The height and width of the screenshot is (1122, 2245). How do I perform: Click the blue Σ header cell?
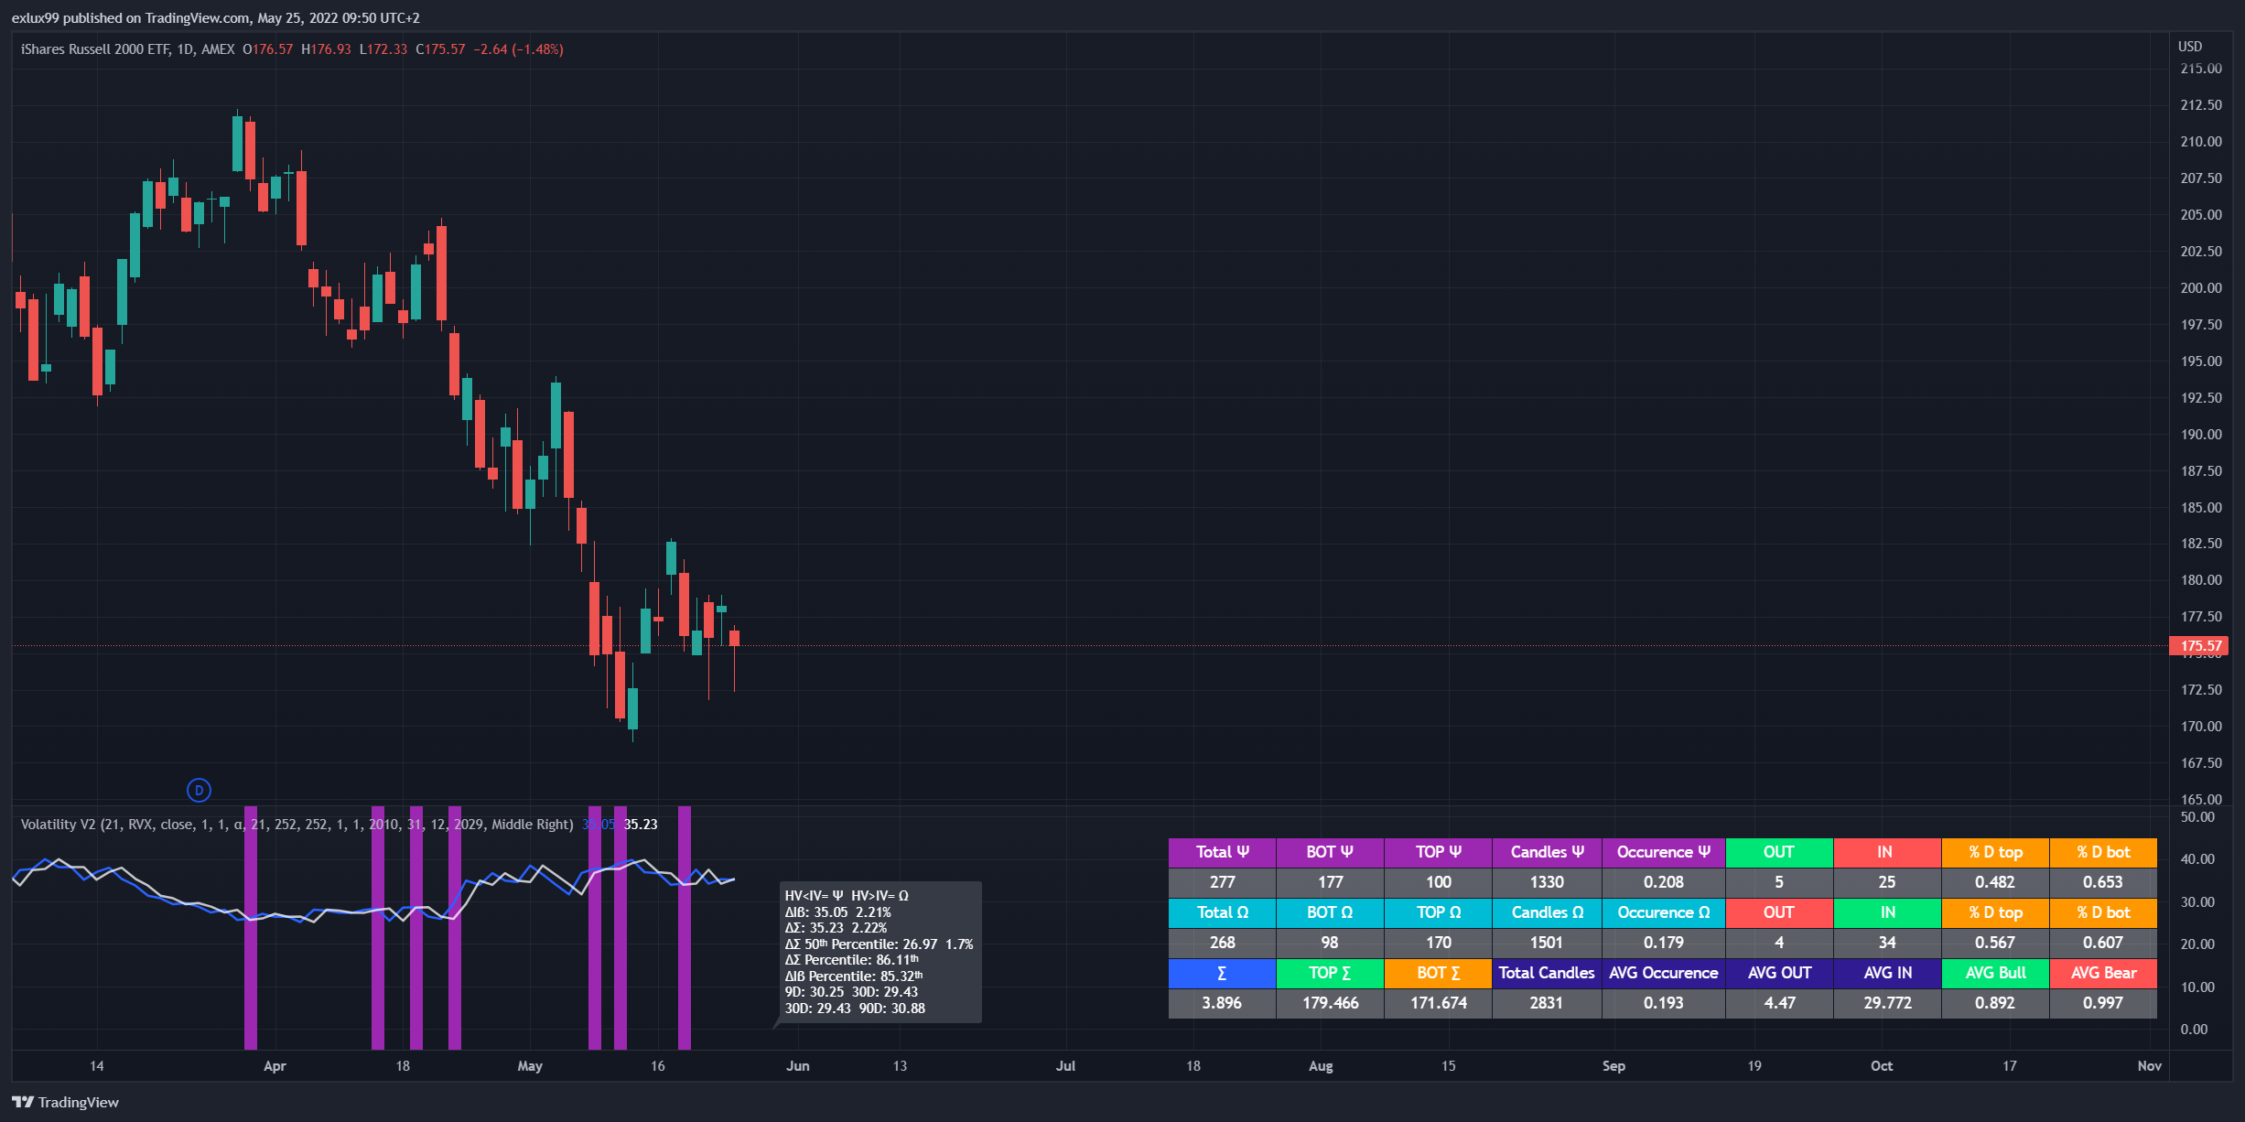[1222, 973]
